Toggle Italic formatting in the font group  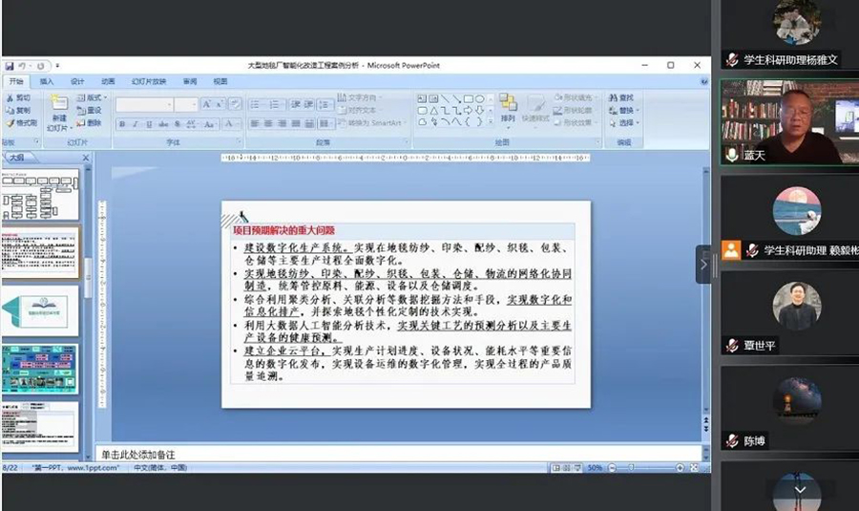coord(136,124)
